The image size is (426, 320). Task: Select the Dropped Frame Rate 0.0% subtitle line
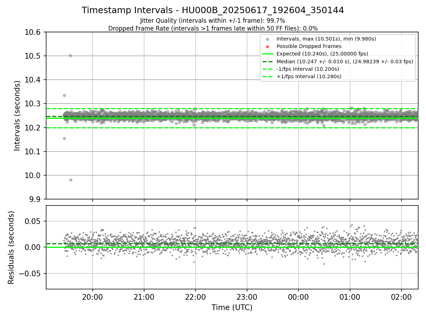[213, 28]
